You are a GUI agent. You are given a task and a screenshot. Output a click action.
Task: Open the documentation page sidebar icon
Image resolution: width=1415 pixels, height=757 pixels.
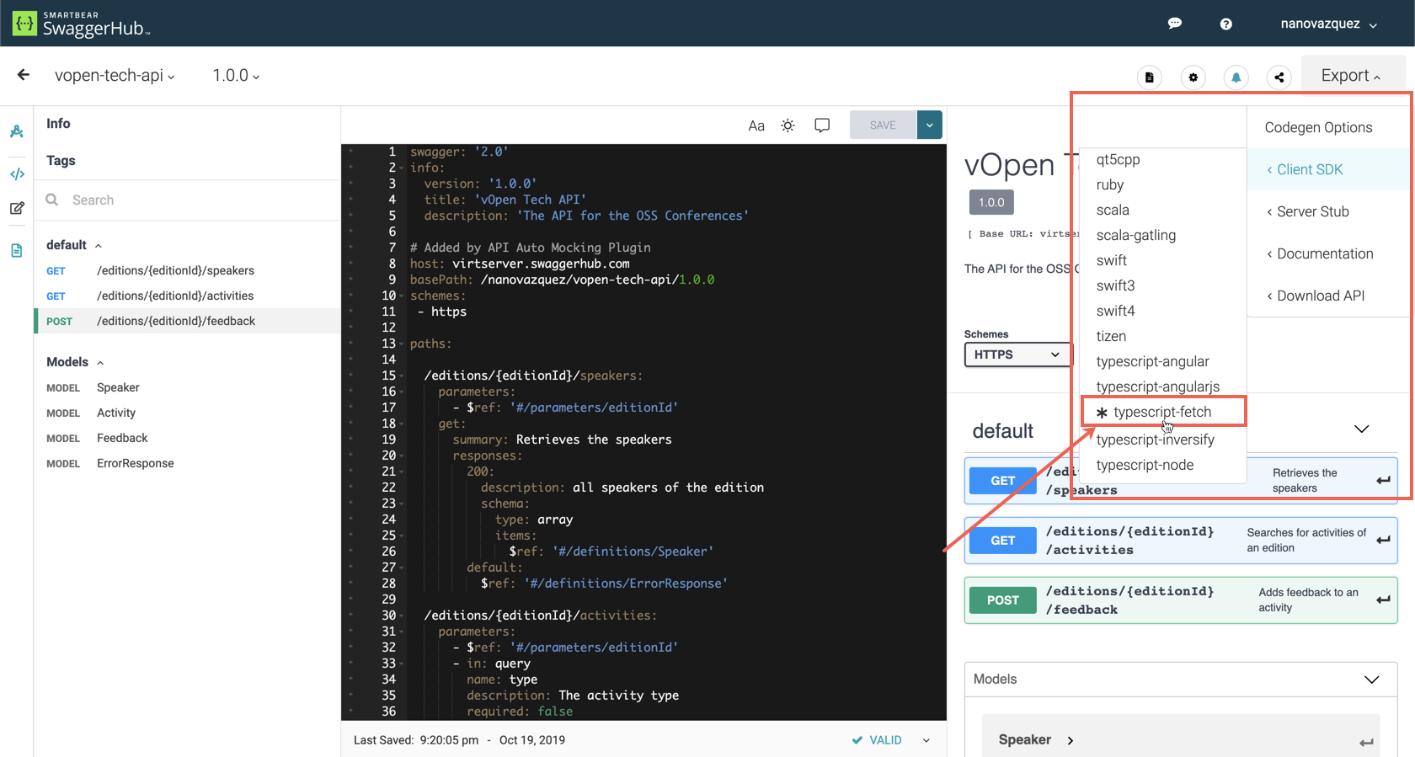(17, 250)
